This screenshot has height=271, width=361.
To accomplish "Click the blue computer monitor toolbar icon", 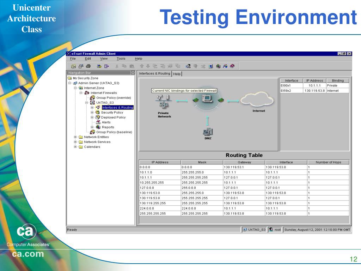I will [x=211, y=66].
